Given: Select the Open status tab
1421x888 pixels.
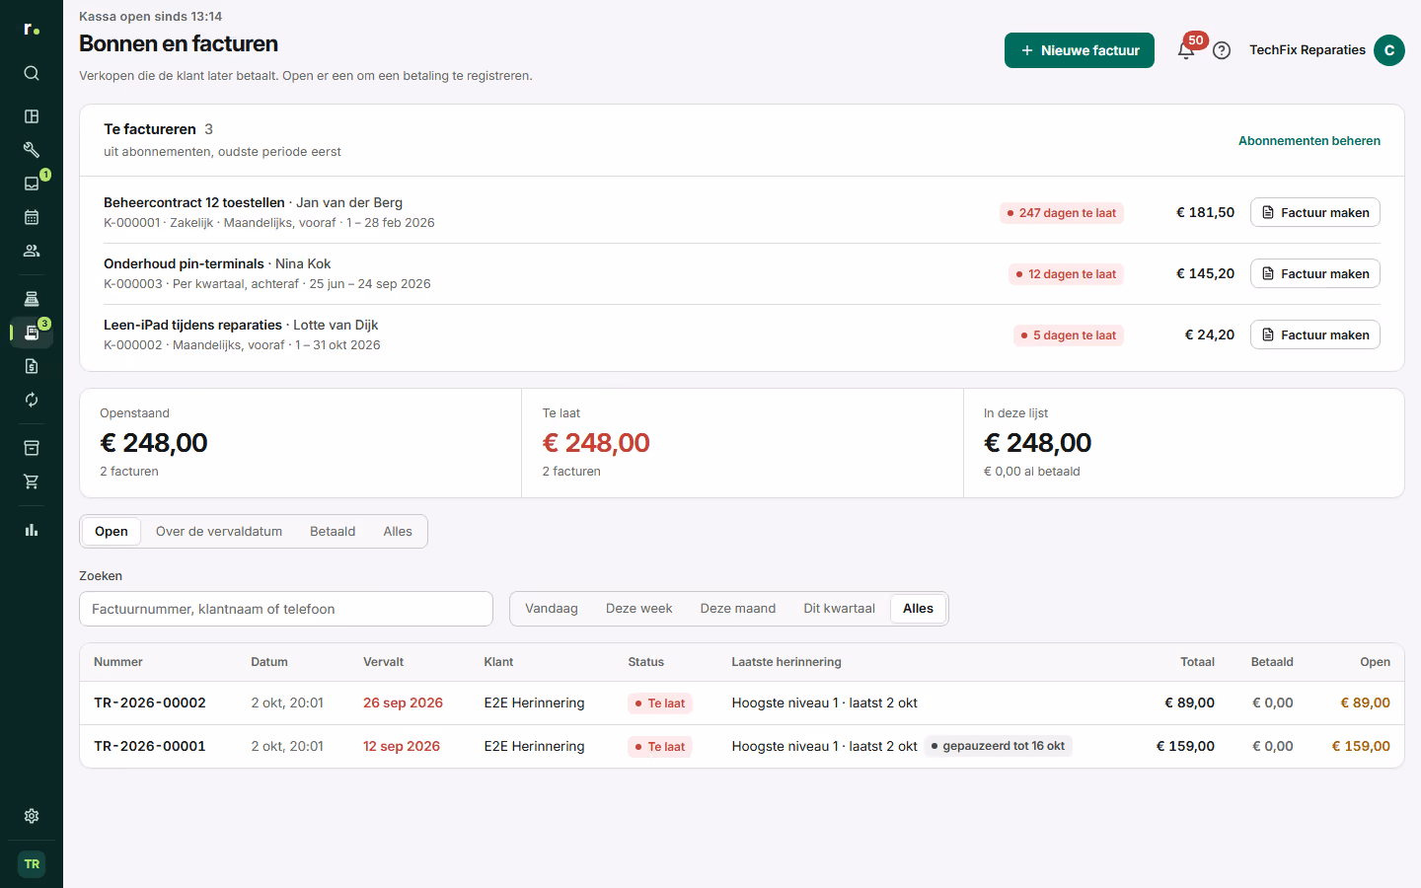Looking at the screenshot, I should point(112,532).
